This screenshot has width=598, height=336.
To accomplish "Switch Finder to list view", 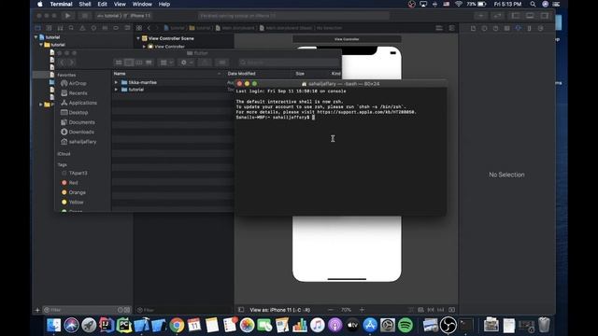I will pyautogui.click(x=129, y=63).
